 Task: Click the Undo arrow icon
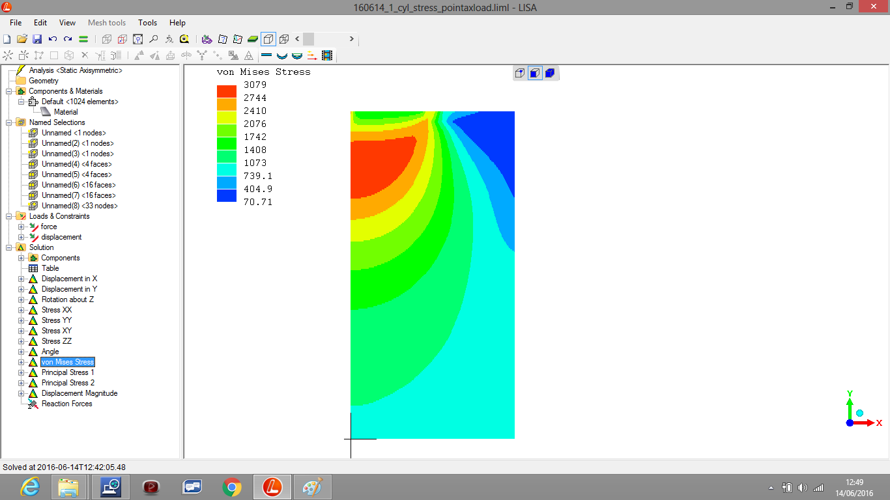(x=53, y=39)
